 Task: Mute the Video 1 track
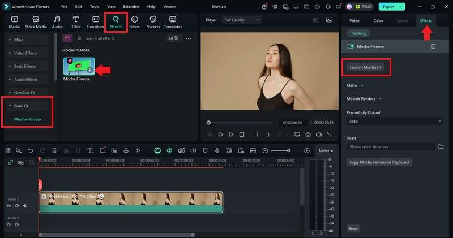click(x=18, y=206)
